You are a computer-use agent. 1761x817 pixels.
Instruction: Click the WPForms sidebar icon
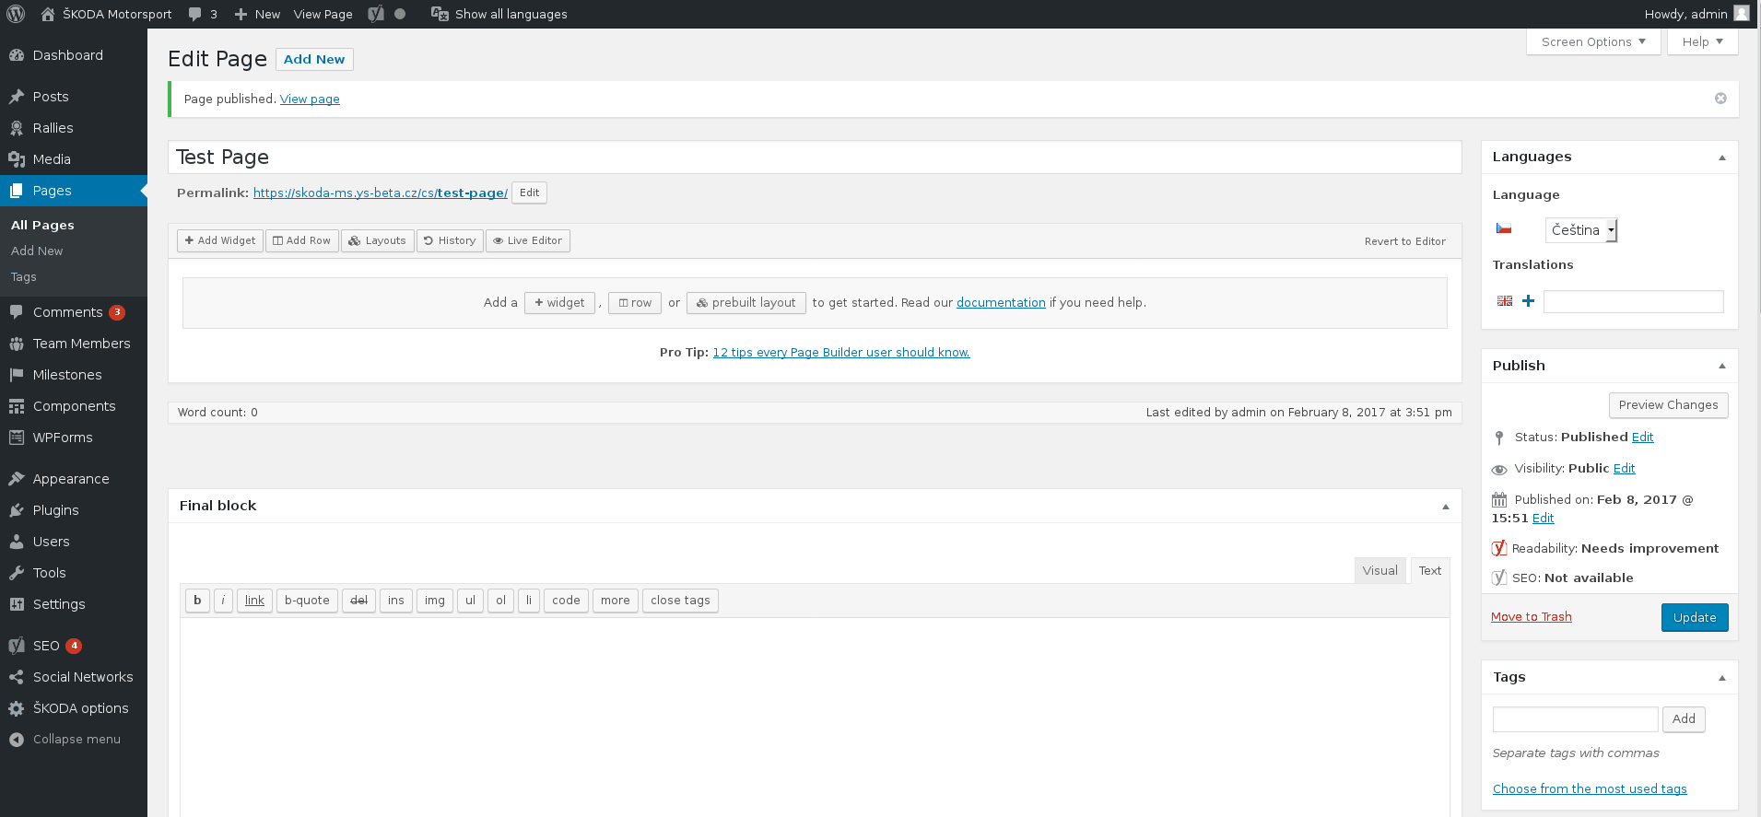pyautogui.click(x=17, y=438)
